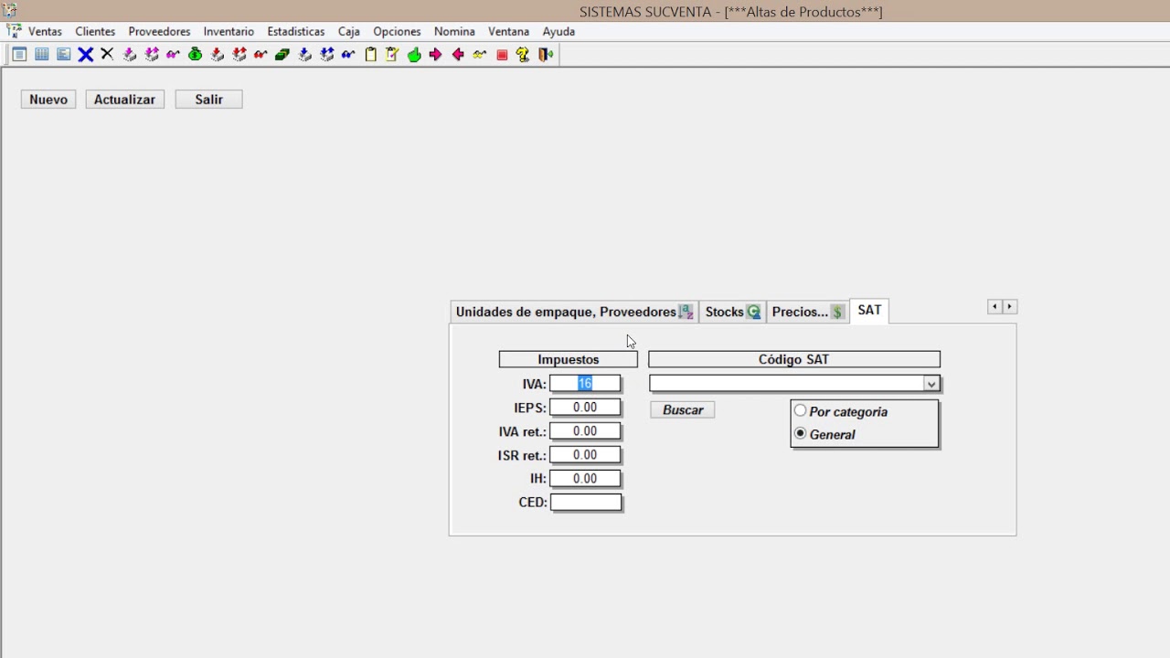Open the Opciones menu
Image resolution: width=1170 pixels, height=658 pixels.
tap(397, 31)
